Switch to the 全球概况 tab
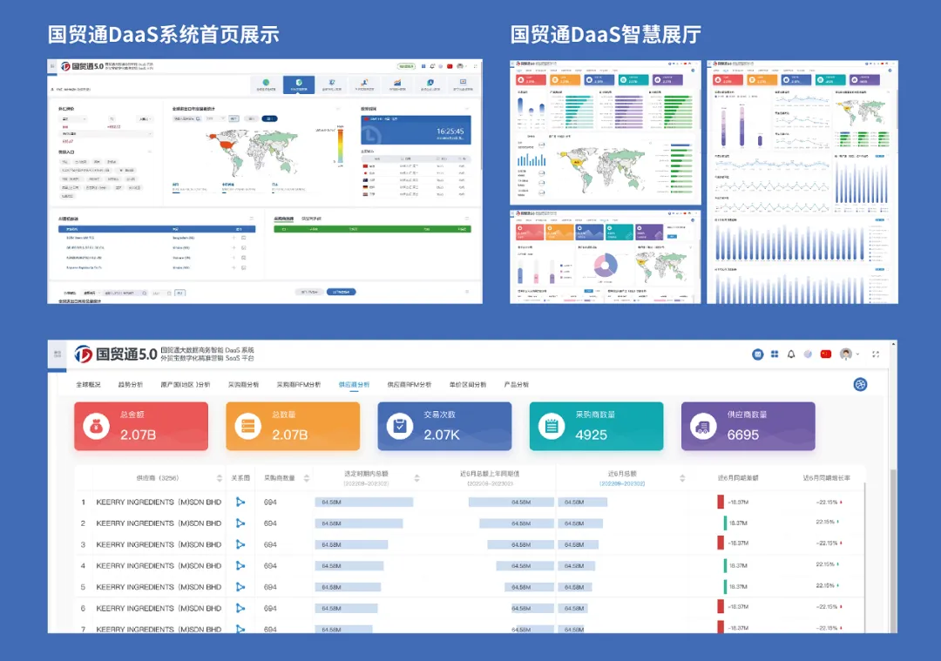Screen dimensions: 941x661 tap(88, 384)
